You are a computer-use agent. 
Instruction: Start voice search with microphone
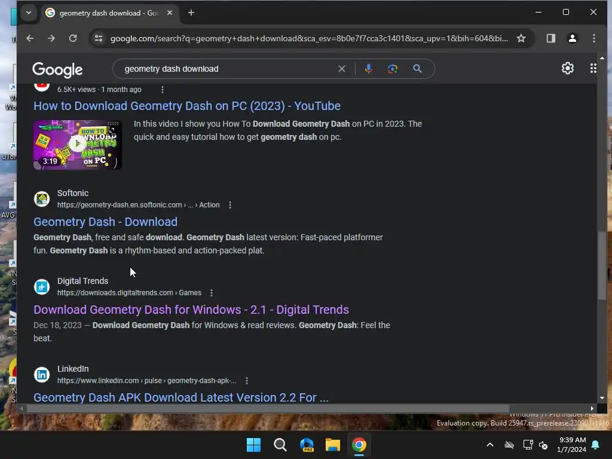pyautogui.click(x=368, y=69)
